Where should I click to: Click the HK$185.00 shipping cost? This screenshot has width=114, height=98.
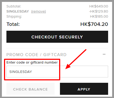pyautogui.click(x=99, y=17)
